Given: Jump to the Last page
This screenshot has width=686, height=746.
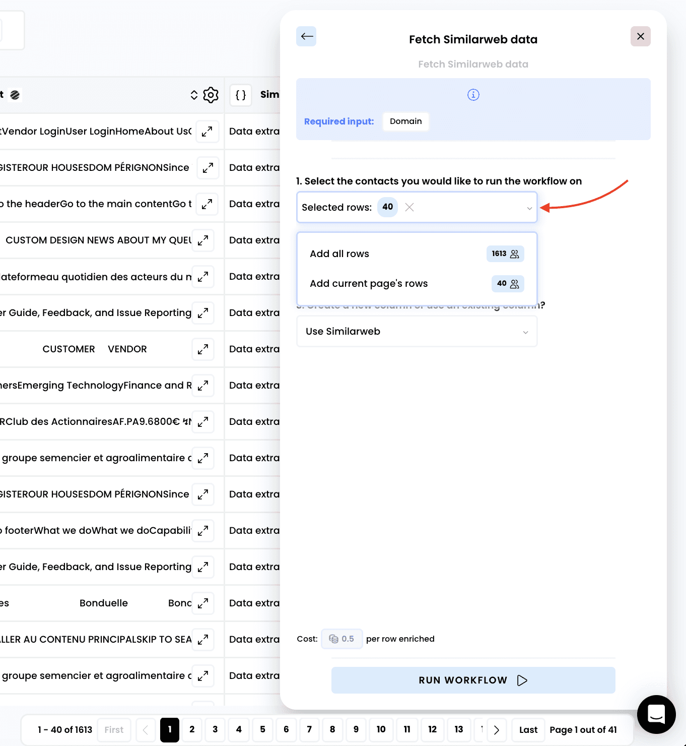Looking at the screenshot, I should 528,730.
